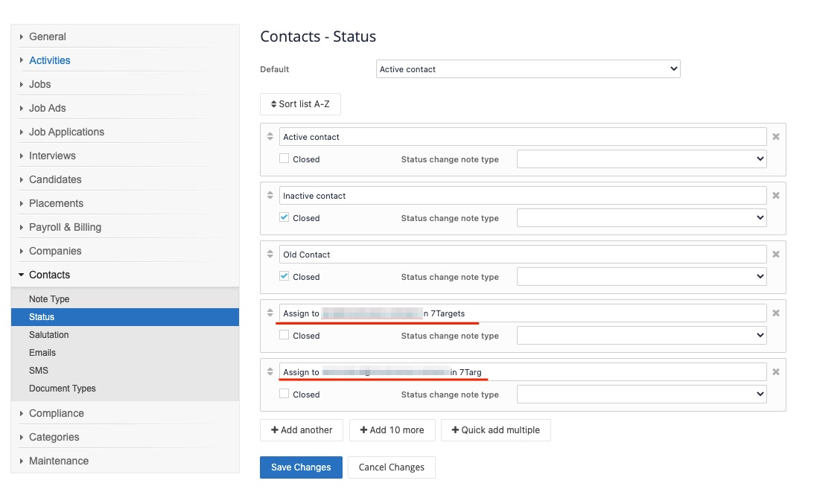814x495 pixels.
Task: Open note type dropdown for Active contact
Action: [x=641, y=159]
